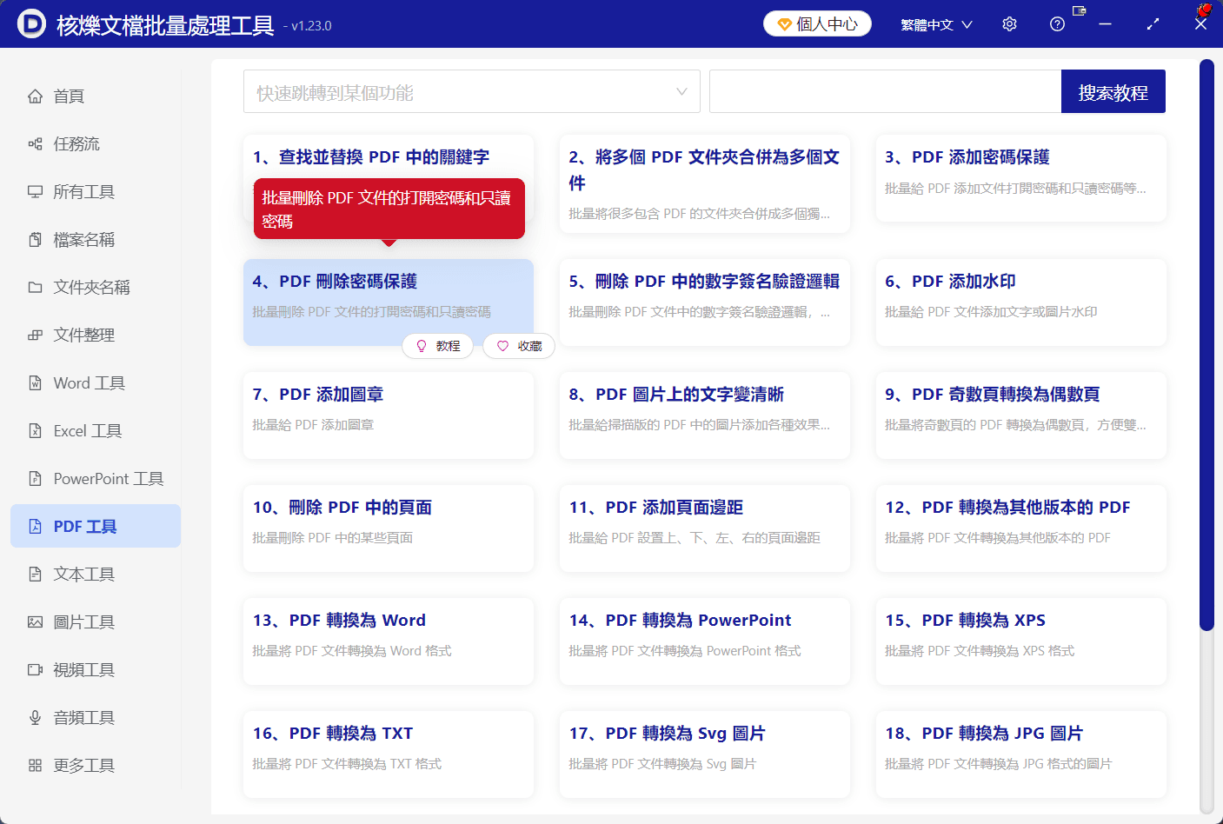
Task: Click the heart icon on 收藏 button
Action: click(502, 346)
